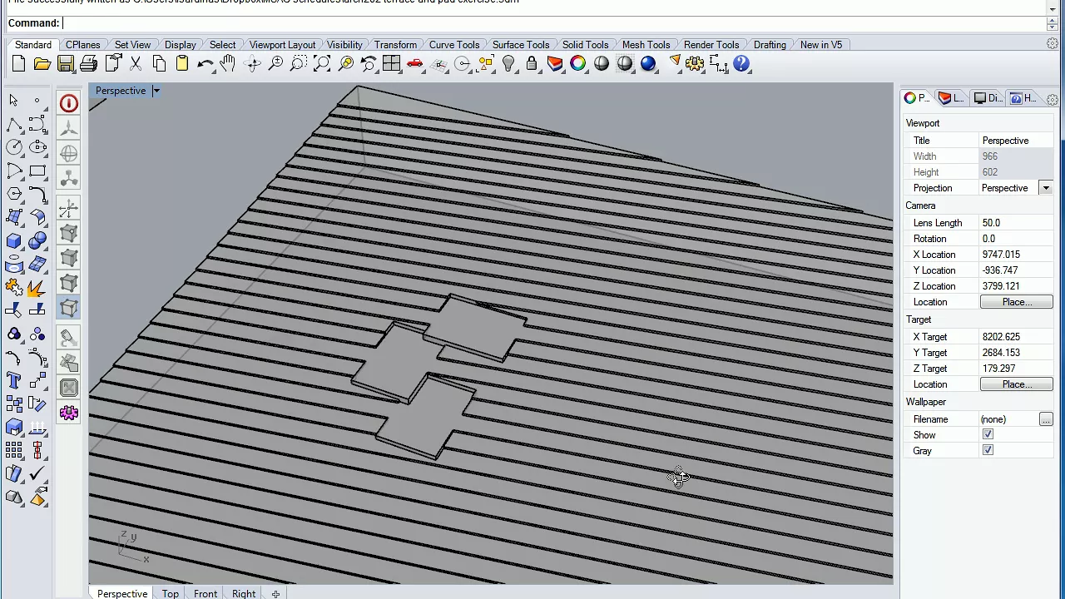The width and height of the screenshot is (1065, 599).
Task: Open the panel options gear at top right
Action: 1053,99
